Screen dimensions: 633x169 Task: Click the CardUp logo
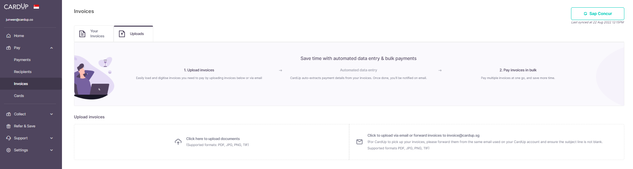16,7
